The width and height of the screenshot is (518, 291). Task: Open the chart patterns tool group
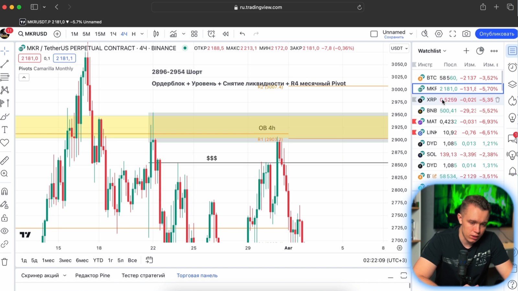click(x=5, y=90)
